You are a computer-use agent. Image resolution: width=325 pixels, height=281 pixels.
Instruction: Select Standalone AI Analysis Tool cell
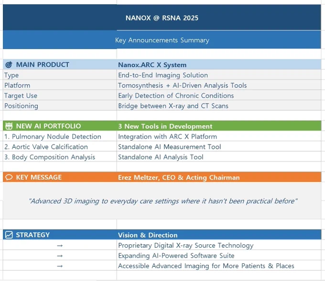pyautogui.click(x=219, y=157)
